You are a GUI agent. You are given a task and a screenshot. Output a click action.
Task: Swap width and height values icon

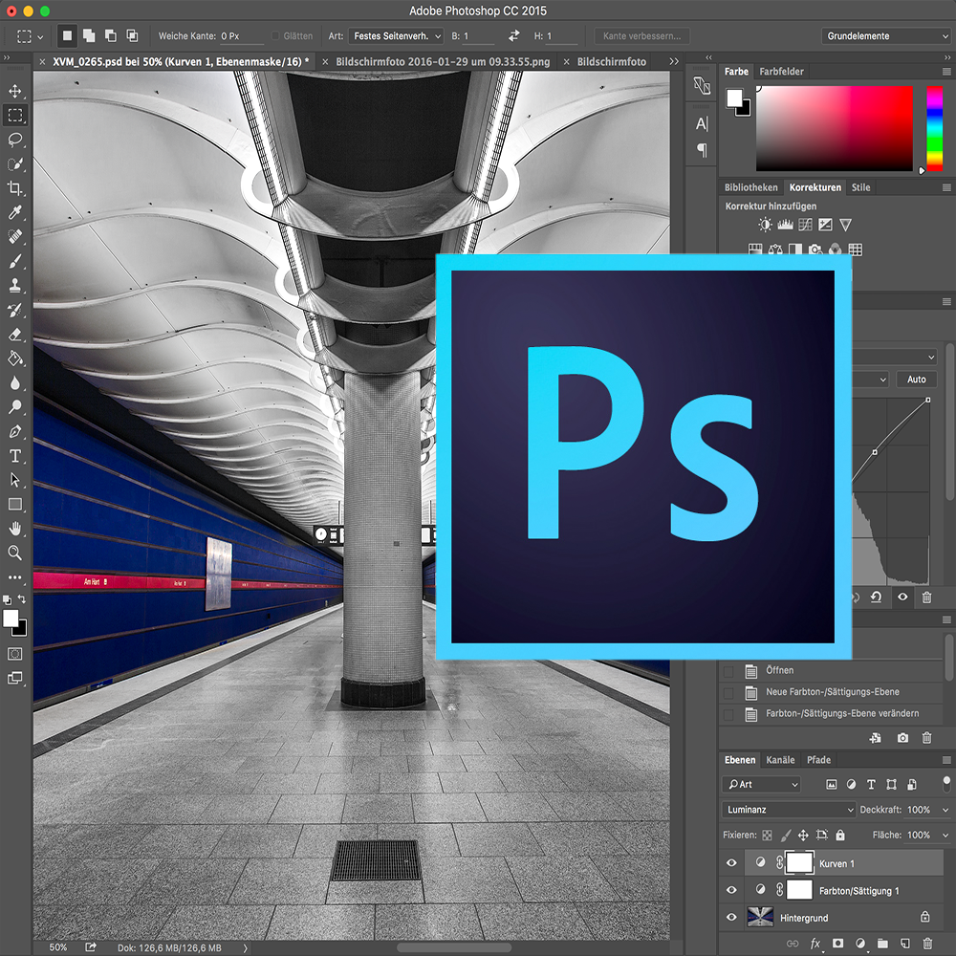click(x=514, y=36)
